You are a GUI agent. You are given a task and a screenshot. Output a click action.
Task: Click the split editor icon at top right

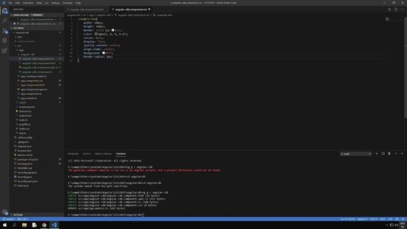[x=396, y=10]
